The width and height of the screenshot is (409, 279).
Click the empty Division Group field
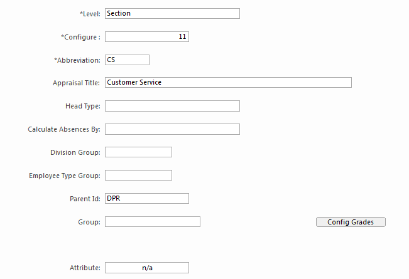pos(138,152)
